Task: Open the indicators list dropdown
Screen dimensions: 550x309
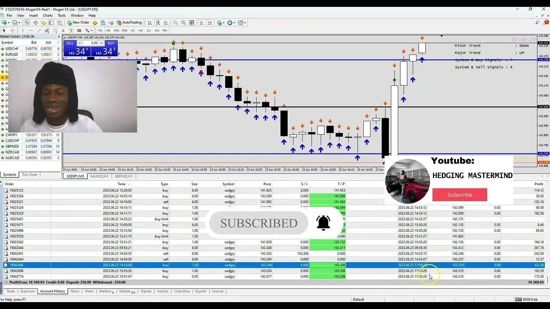Action: coord(220,23)
